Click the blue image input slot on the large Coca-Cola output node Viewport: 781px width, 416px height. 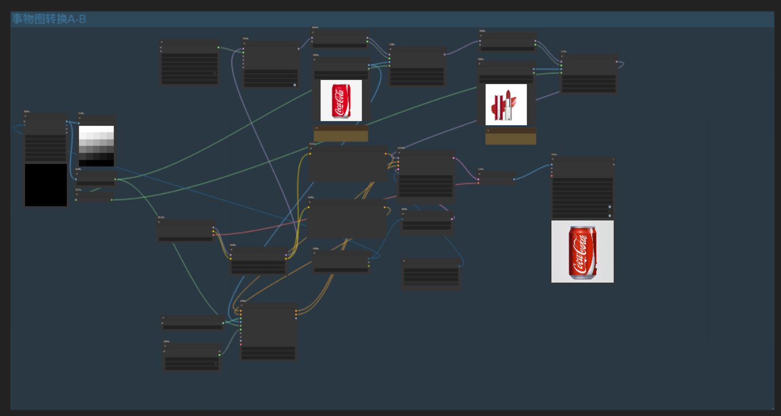pos(552,164)
